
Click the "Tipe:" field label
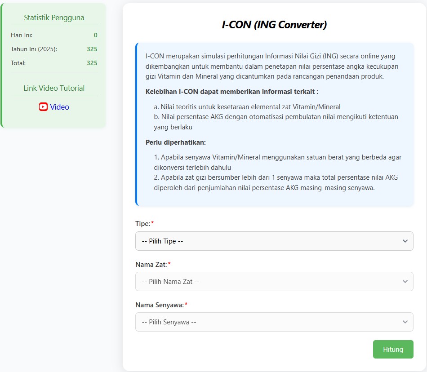(x=143, y=224)
